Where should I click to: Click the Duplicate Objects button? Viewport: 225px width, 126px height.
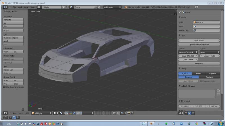coord(13,38)
